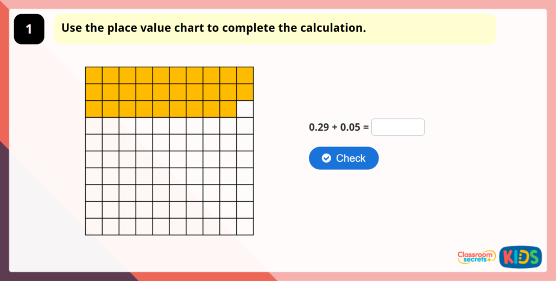Click the 'Use the place value chart' instruction

tap(213, 28)
